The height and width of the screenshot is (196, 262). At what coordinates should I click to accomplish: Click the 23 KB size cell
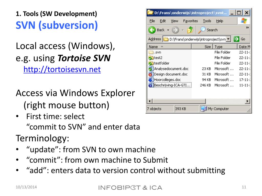click(206, 69)
